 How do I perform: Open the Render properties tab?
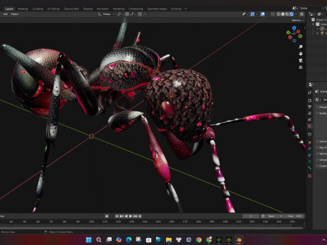point(309,100)
